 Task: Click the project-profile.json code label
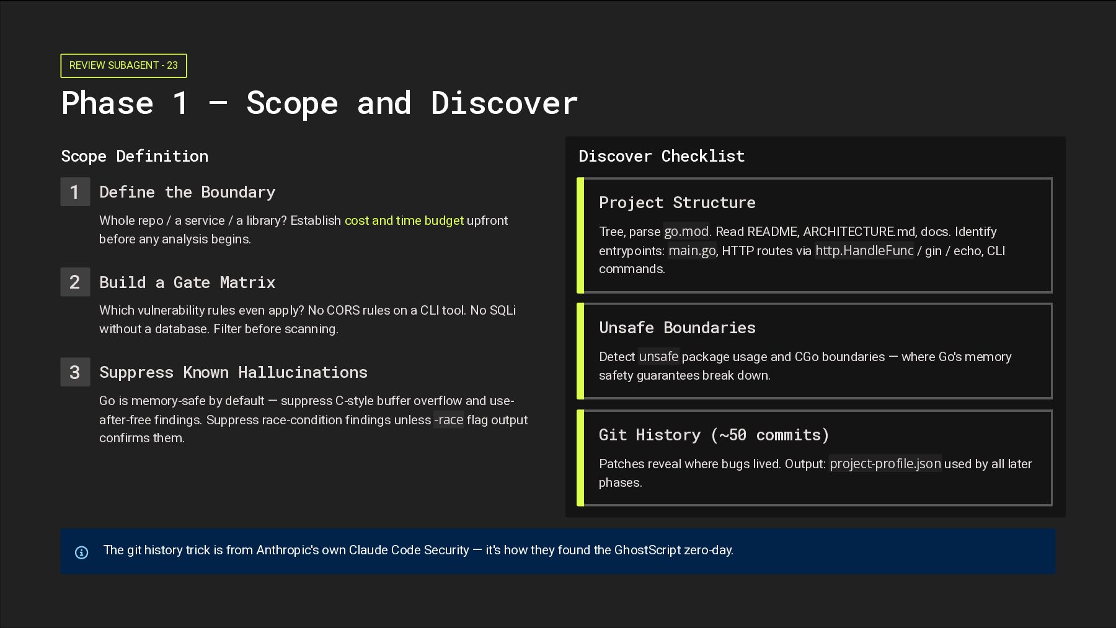(x=885, y=464)
